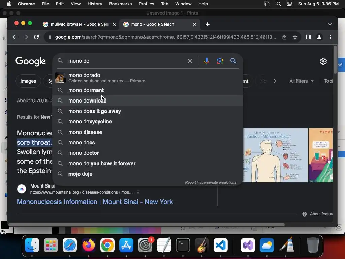
Task: Click the address bar URL
Action: pos(165,37)
